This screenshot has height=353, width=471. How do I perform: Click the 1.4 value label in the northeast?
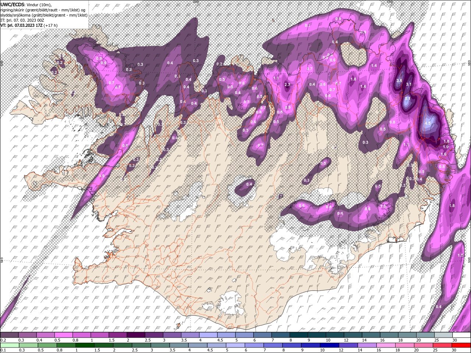tap(374, 65)
